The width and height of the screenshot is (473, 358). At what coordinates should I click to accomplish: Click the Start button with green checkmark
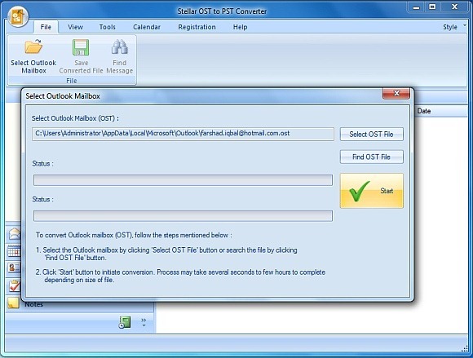tap(372, 191)
